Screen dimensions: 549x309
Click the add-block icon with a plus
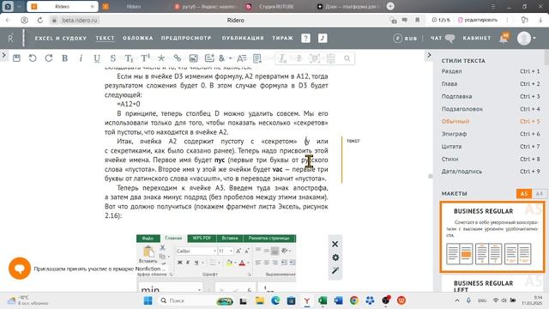[x=209, y=58]
